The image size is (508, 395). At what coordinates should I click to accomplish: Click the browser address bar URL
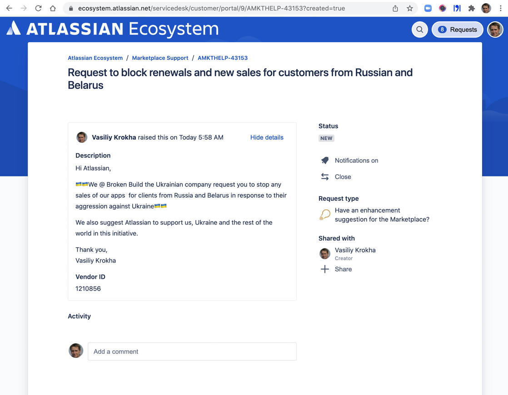coord(211,9)
